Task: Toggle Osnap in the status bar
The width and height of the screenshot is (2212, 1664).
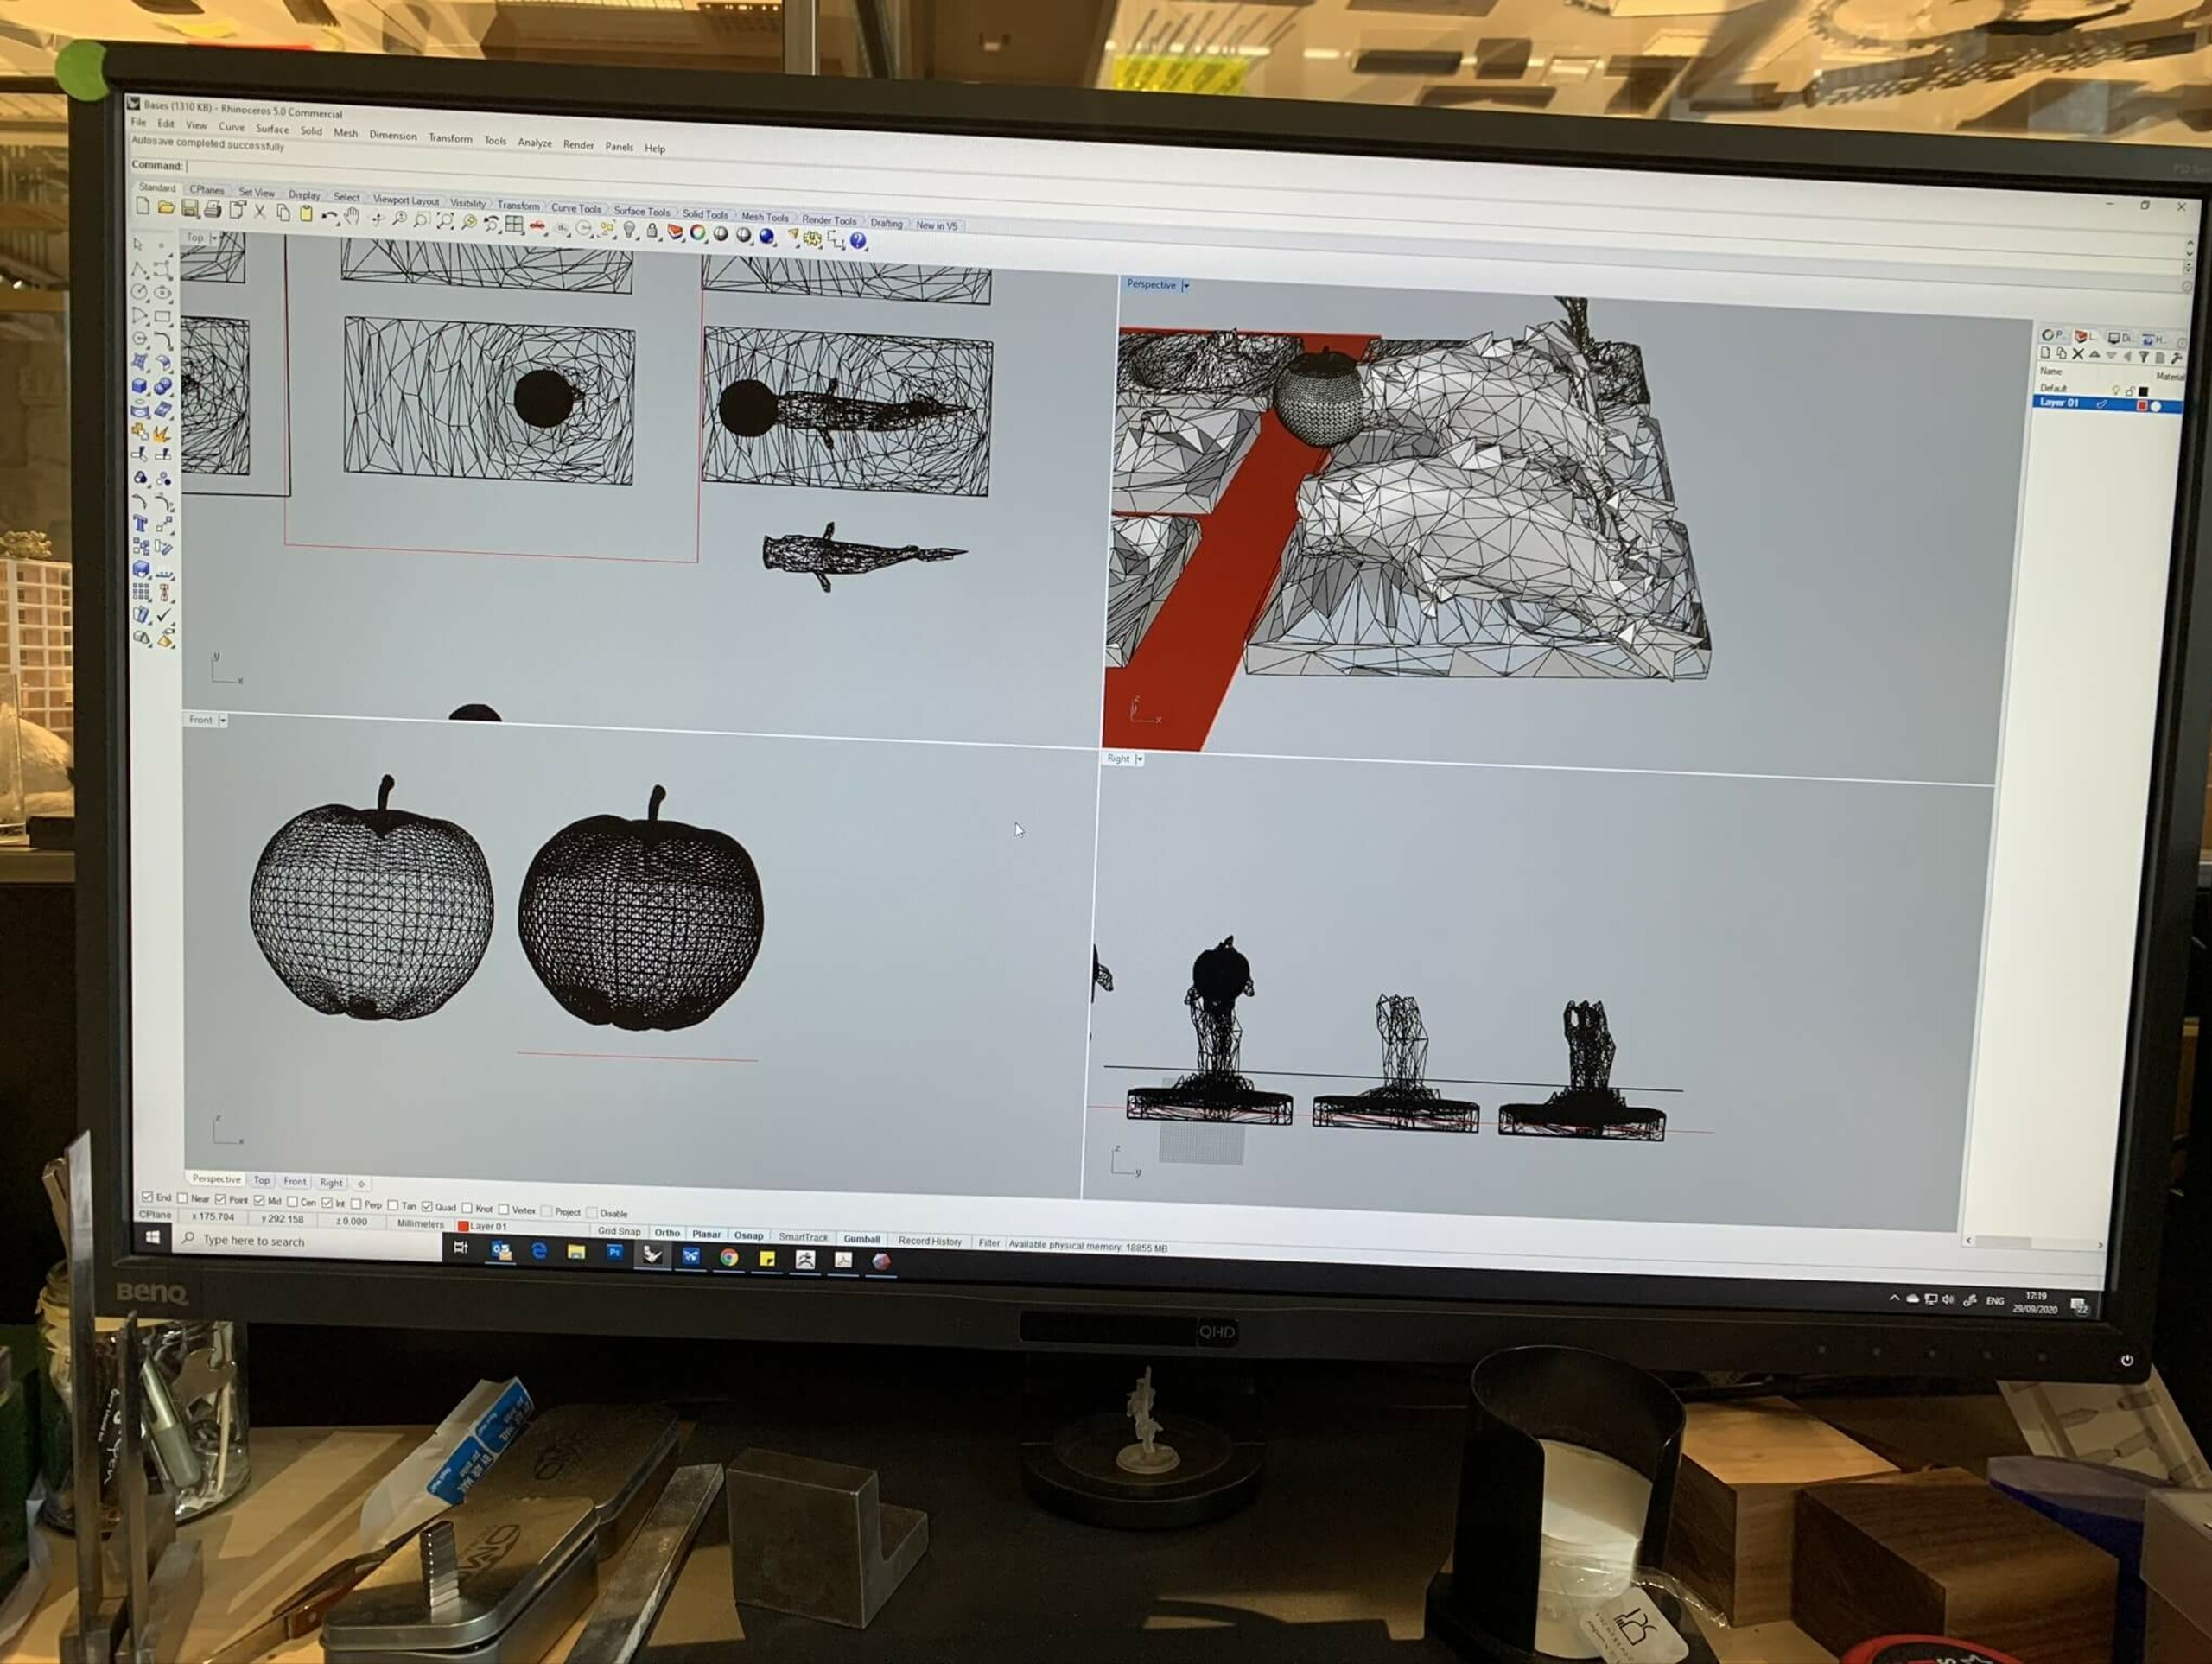Action: click(749, 1236)
